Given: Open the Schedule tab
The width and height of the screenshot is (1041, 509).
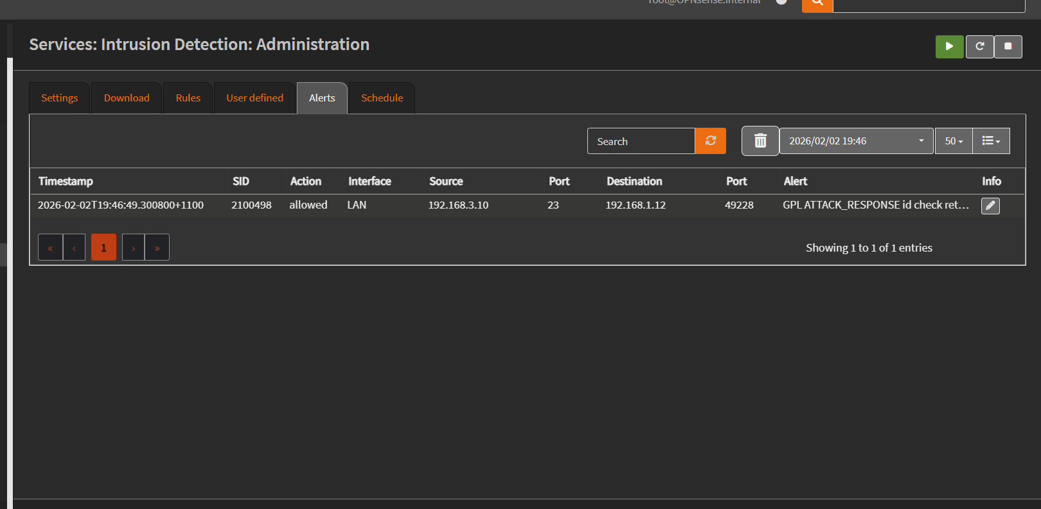Looking at the screenshot, I should pos(382,98).
